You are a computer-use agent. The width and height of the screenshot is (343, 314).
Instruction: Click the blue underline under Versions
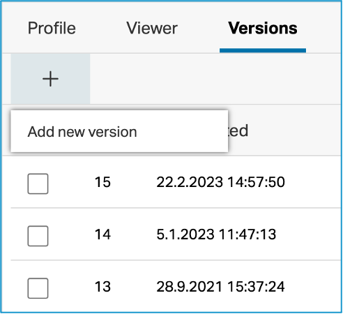coord(263,50)
